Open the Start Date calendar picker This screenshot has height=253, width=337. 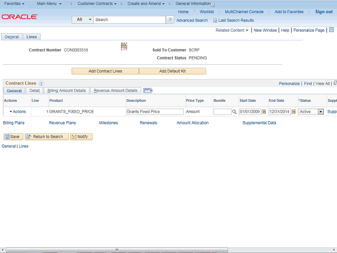(264, 112)
